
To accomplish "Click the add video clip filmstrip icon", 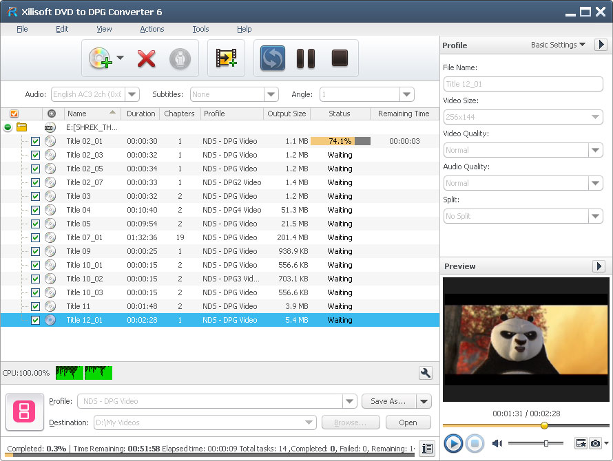I will tap(226, 58).
